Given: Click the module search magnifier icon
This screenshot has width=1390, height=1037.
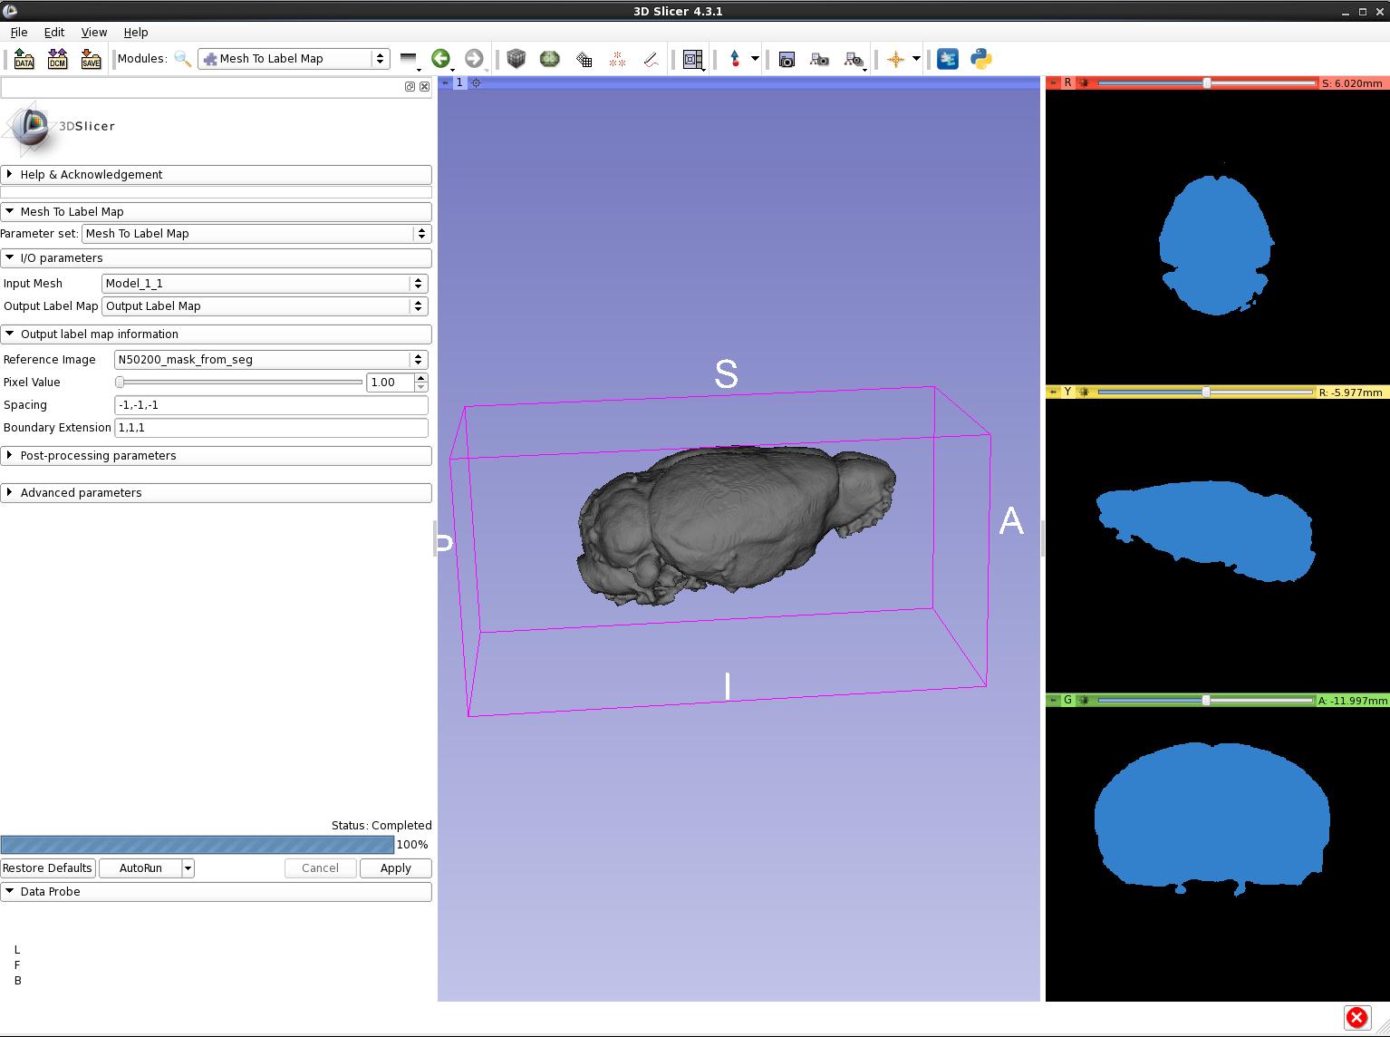Looking at the screenshot, I should click(182, 59).
